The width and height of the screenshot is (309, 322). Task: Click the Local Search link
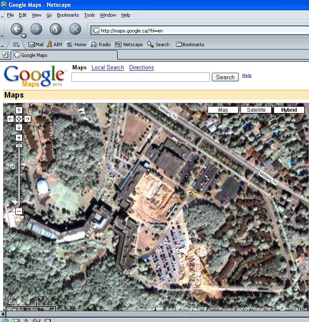point(107,67)
